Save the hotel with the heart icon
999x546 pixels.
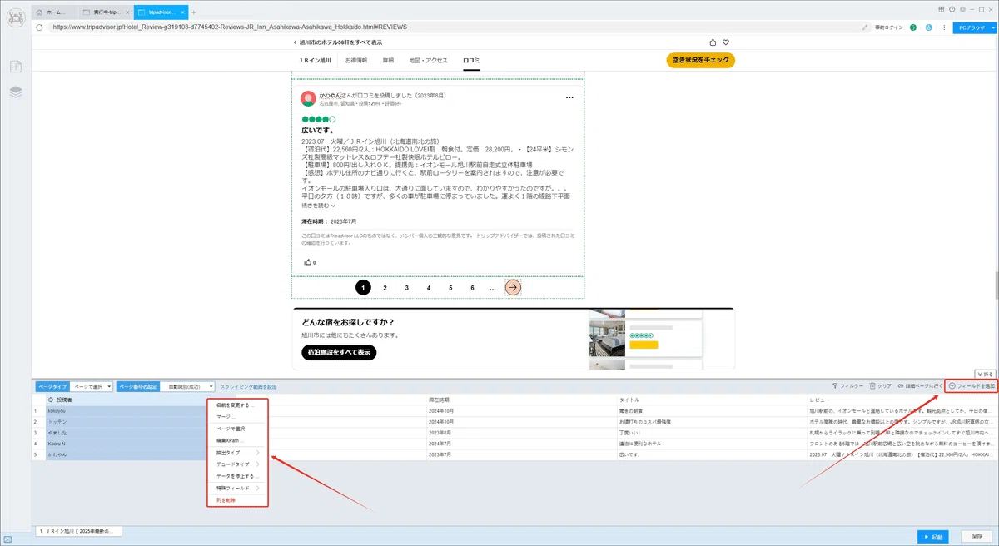726,42
